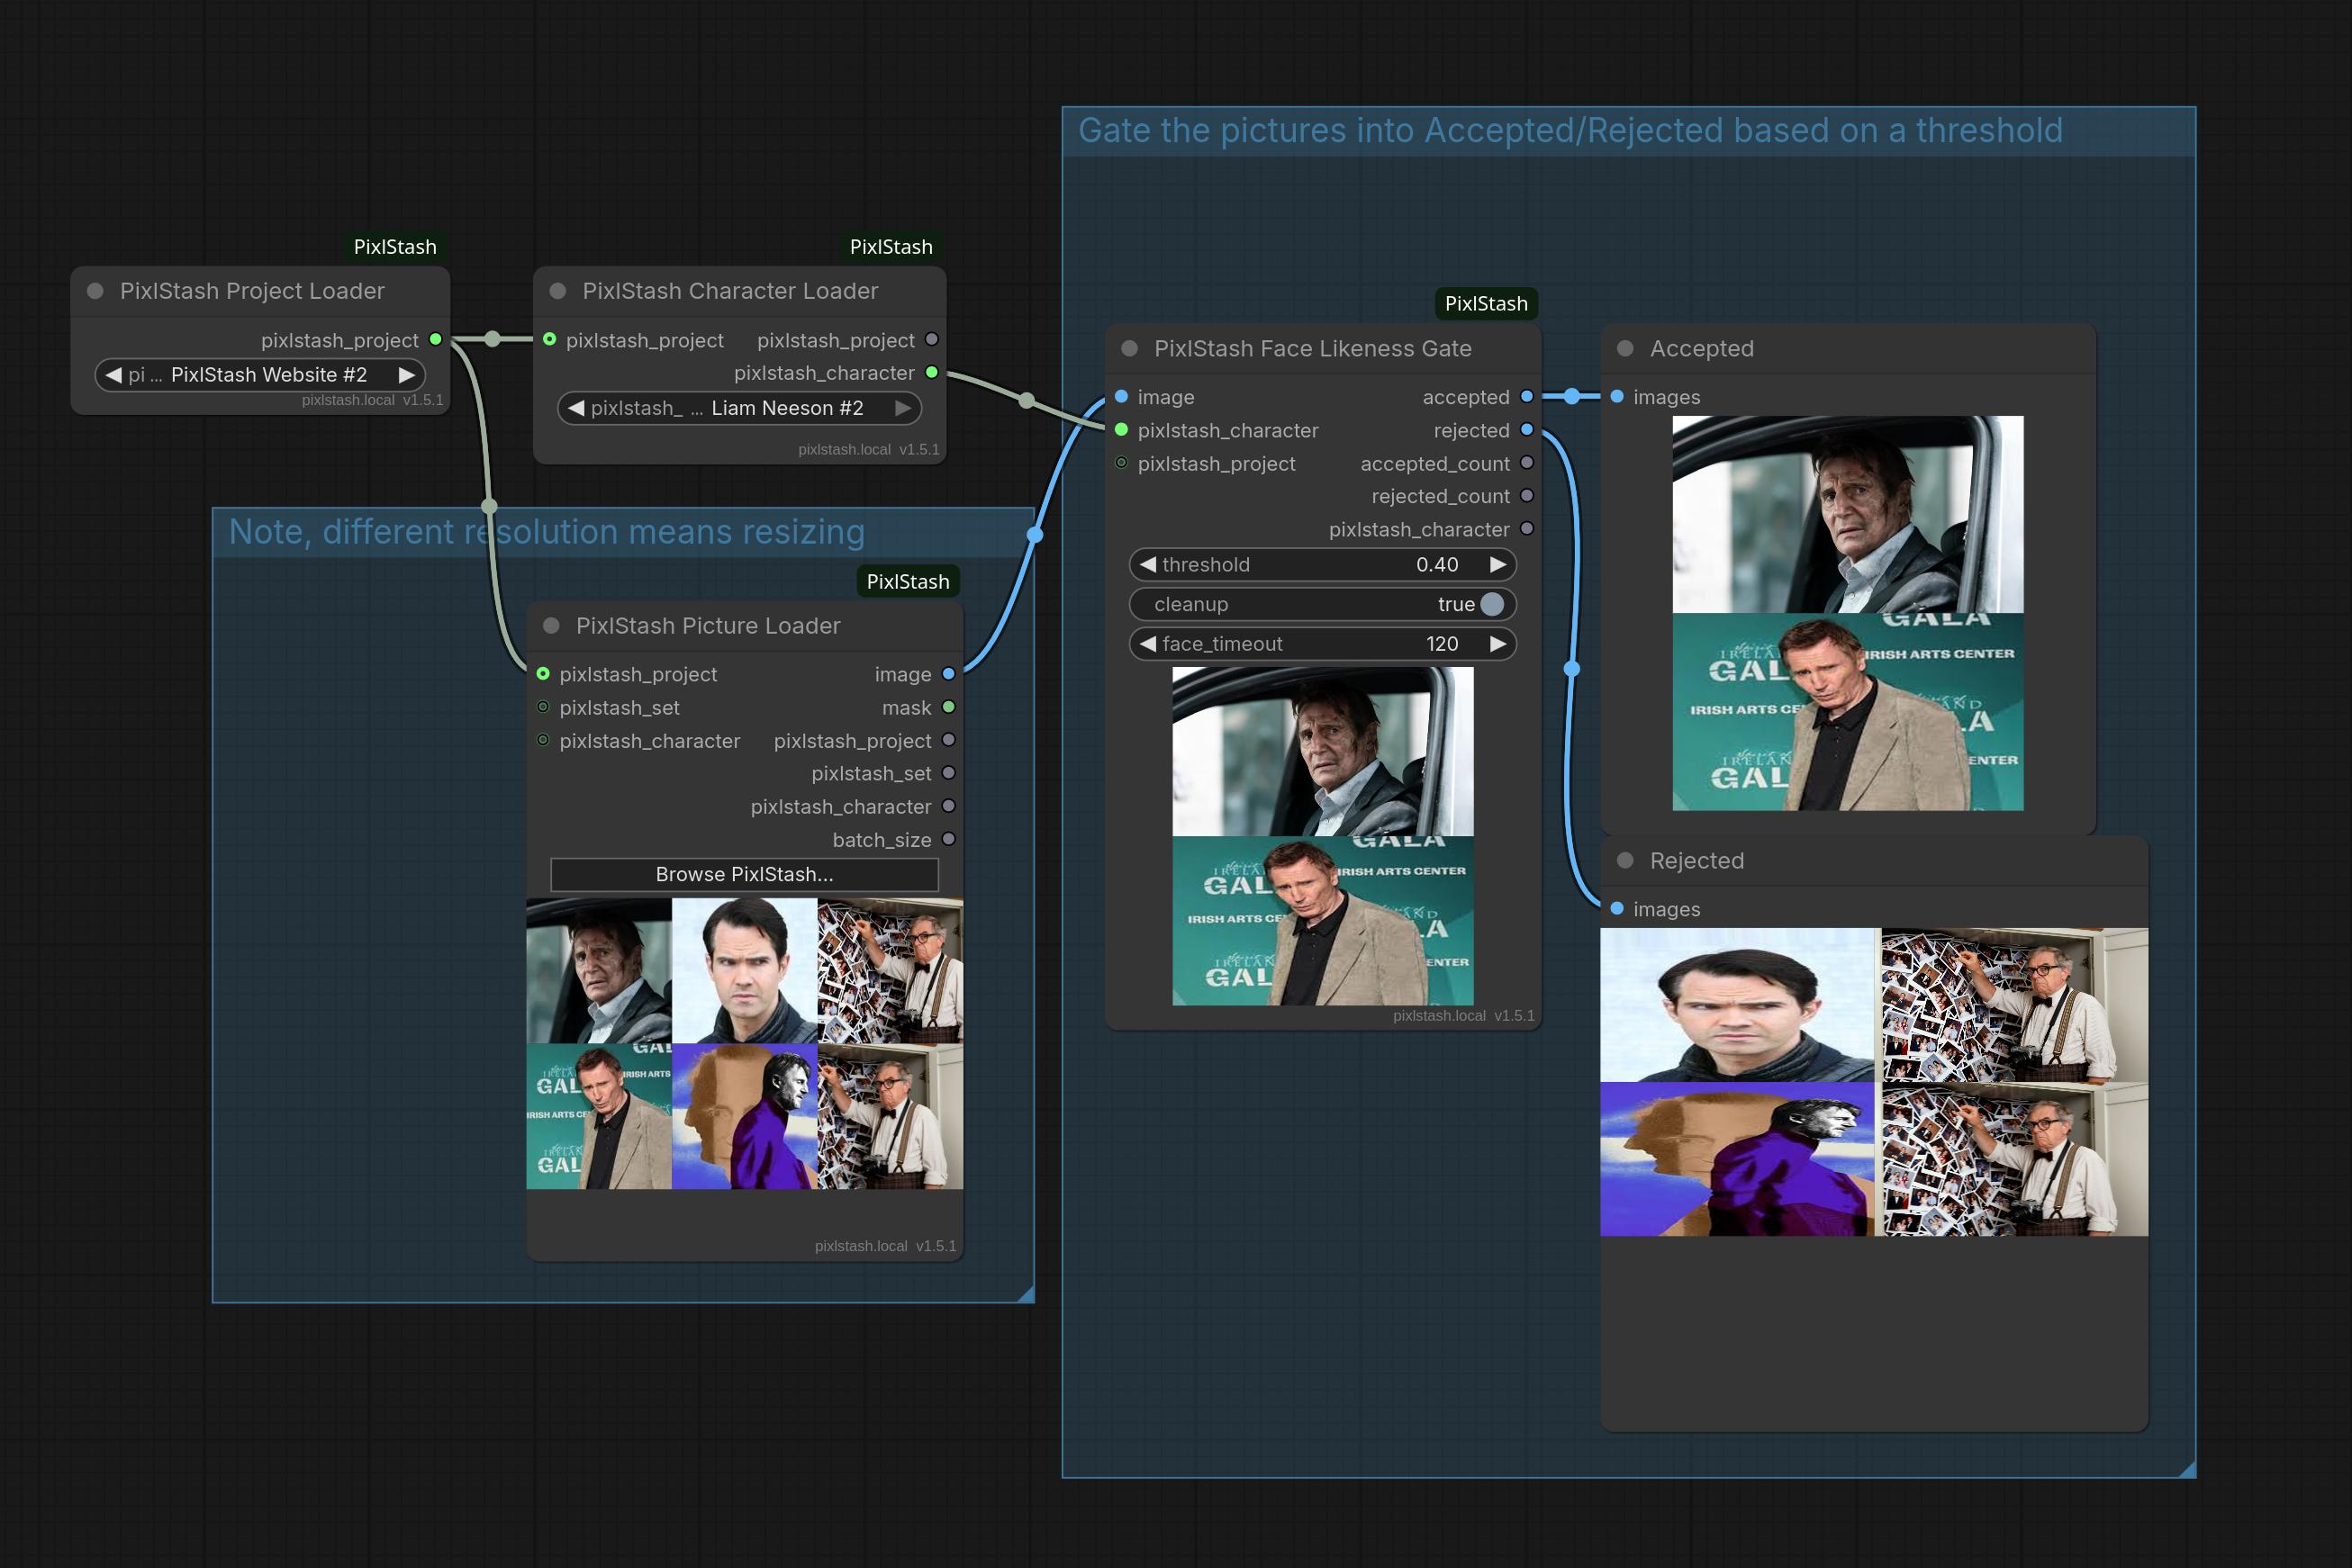The image size is (2352, 1568).
Task: Click Picture Loader pixlstash_character input socket
Action: (x=543, y=741)
